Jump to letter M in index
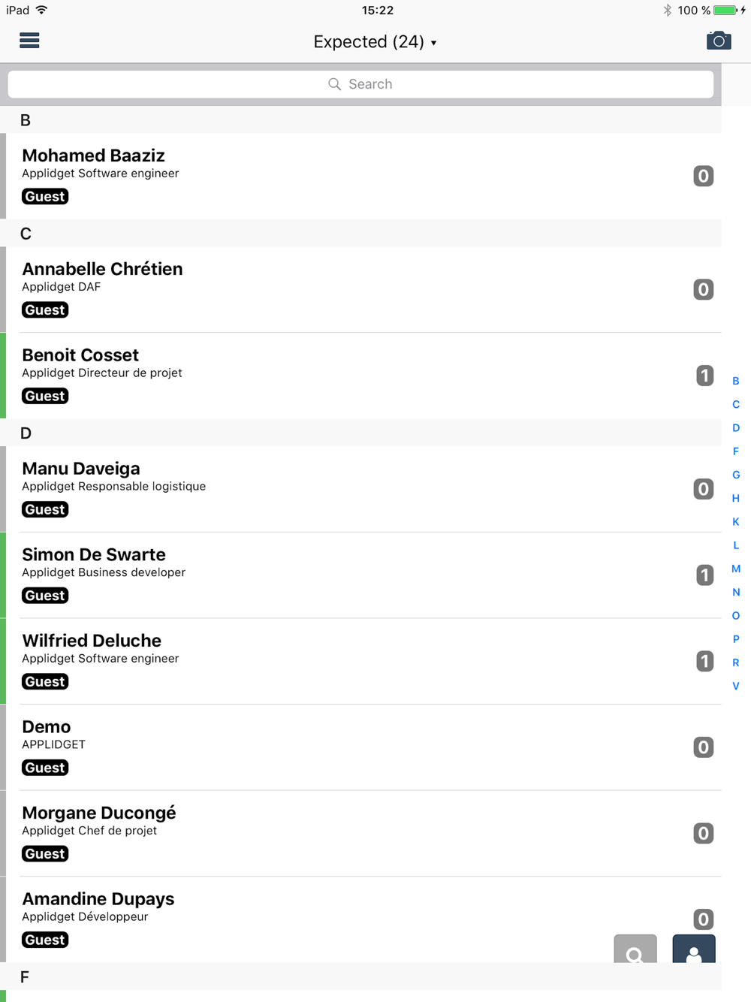The image size is (751, 1002). pyautogui.click(x=736, y=569)
